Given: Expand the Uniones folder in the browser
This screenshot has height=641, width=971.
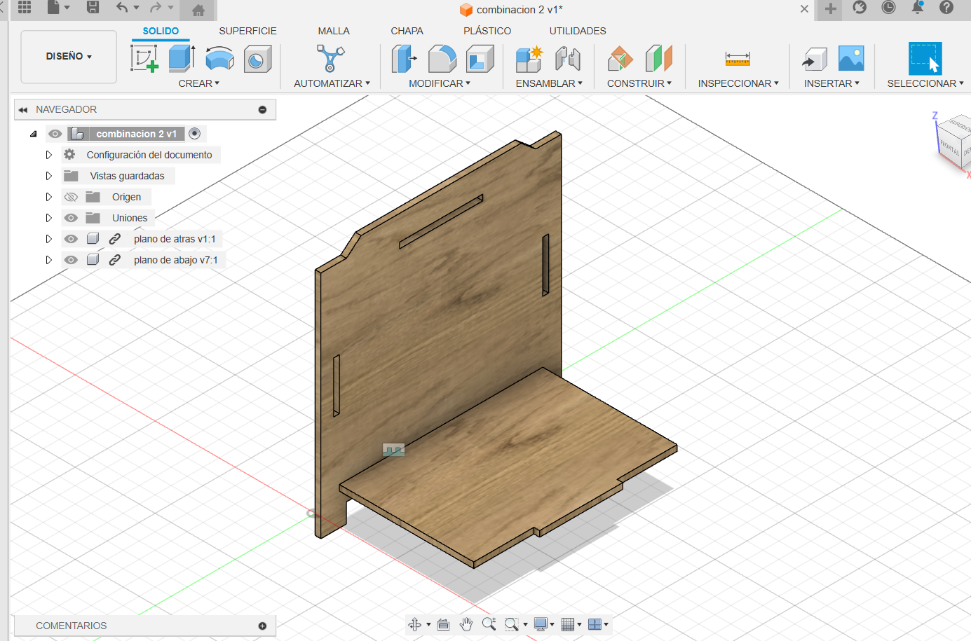Looking at the screenshot, I should click(x=48, y=218).
